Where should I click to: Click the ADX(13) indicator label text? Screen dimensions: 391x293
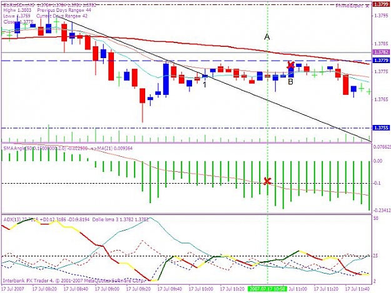coord(47,219)
